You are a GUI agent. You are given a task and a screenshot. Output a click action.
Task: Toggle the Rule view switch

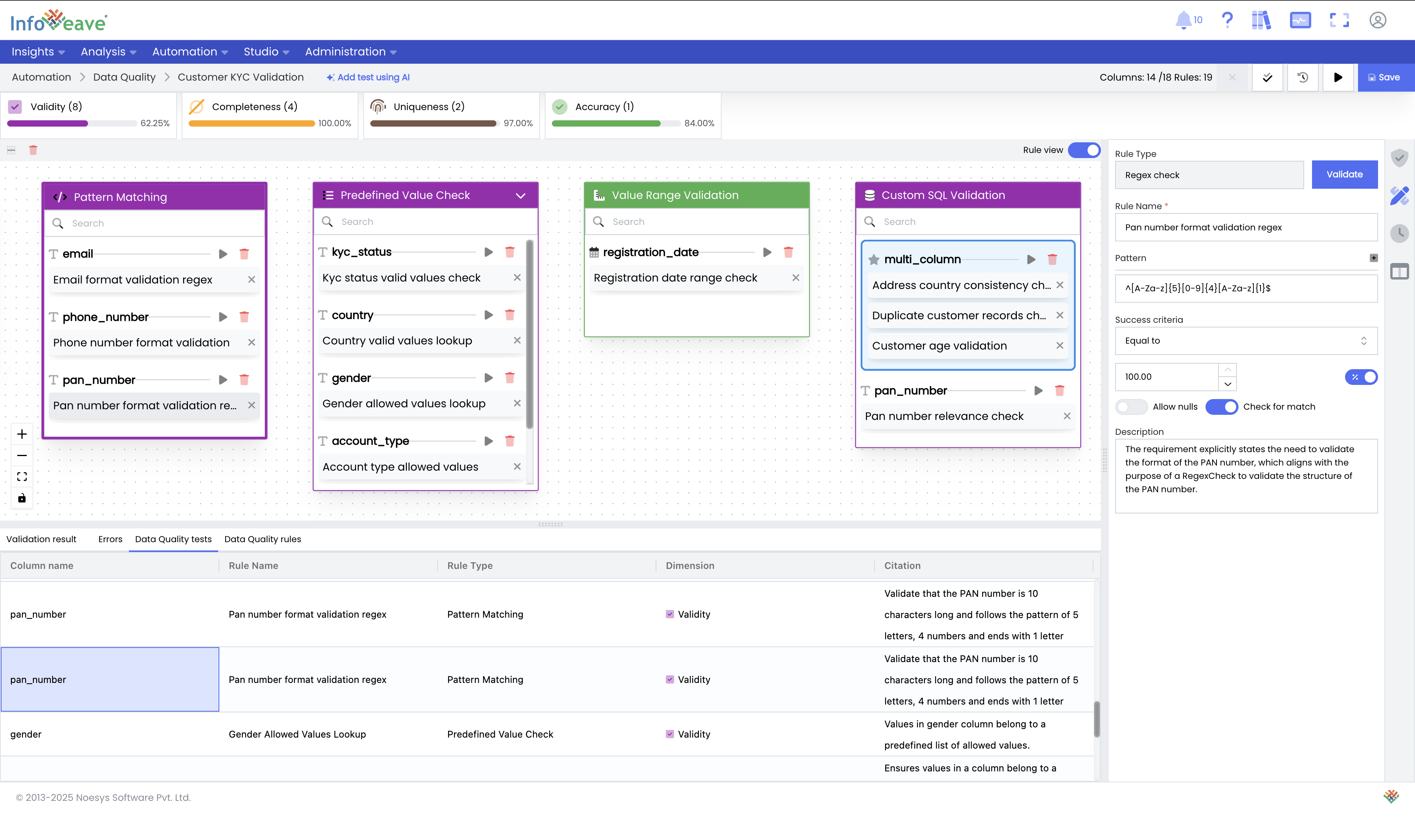coord(1084,150)
